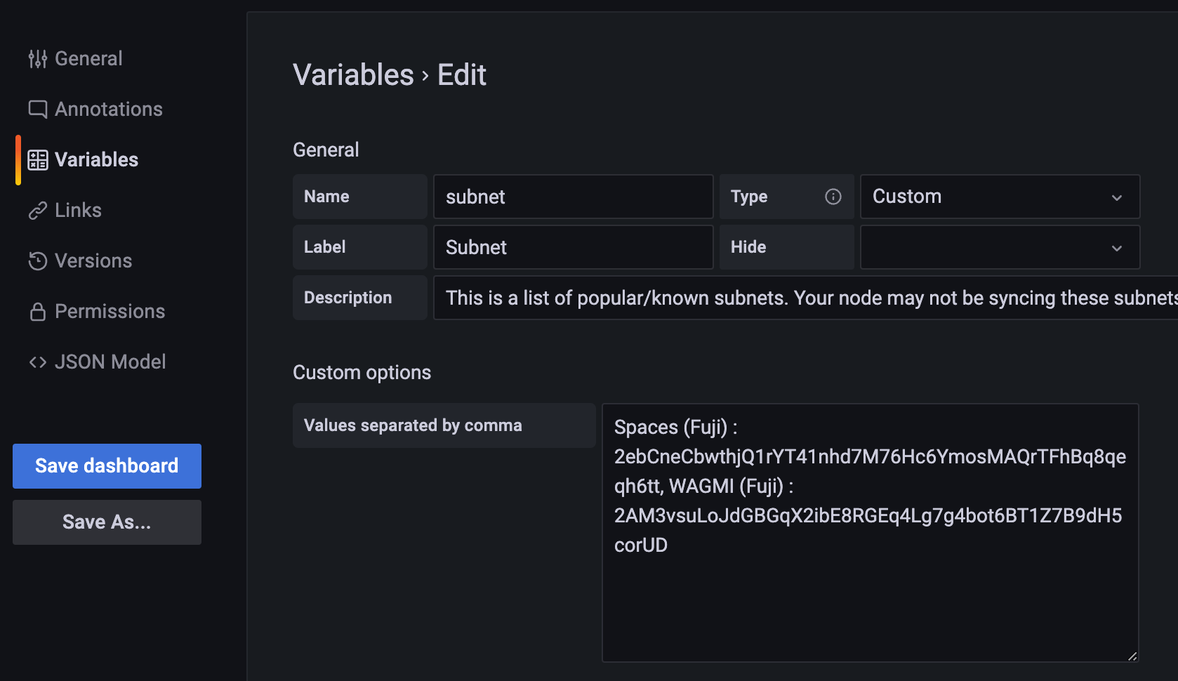The image size is (1178, 681).
Task: Open the Type dropdown showing Custom
Action: pyautogui.click(x=1000, y=197)
